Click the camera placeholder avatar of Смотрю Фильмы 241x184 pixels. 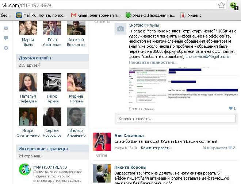point(120,29)
